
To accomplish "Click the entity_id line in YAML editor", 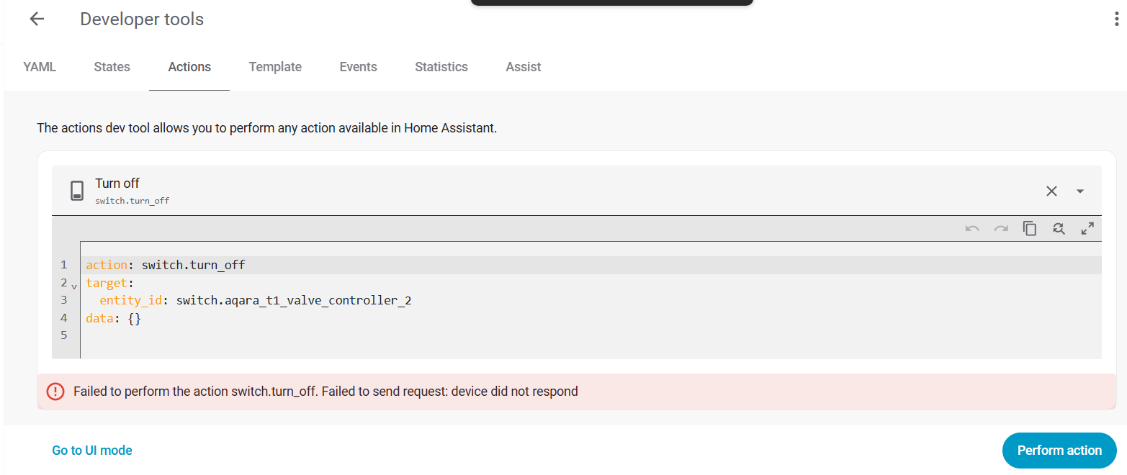I will tap(256, 300).
